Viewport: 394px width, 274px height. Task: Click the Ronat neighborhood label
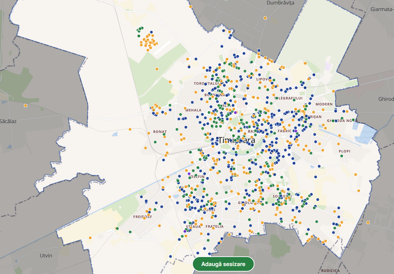click(160, 132)
